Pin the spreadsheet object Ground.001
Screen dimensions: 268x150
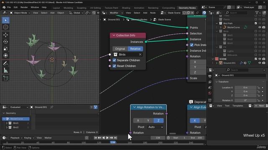(52, 107)
